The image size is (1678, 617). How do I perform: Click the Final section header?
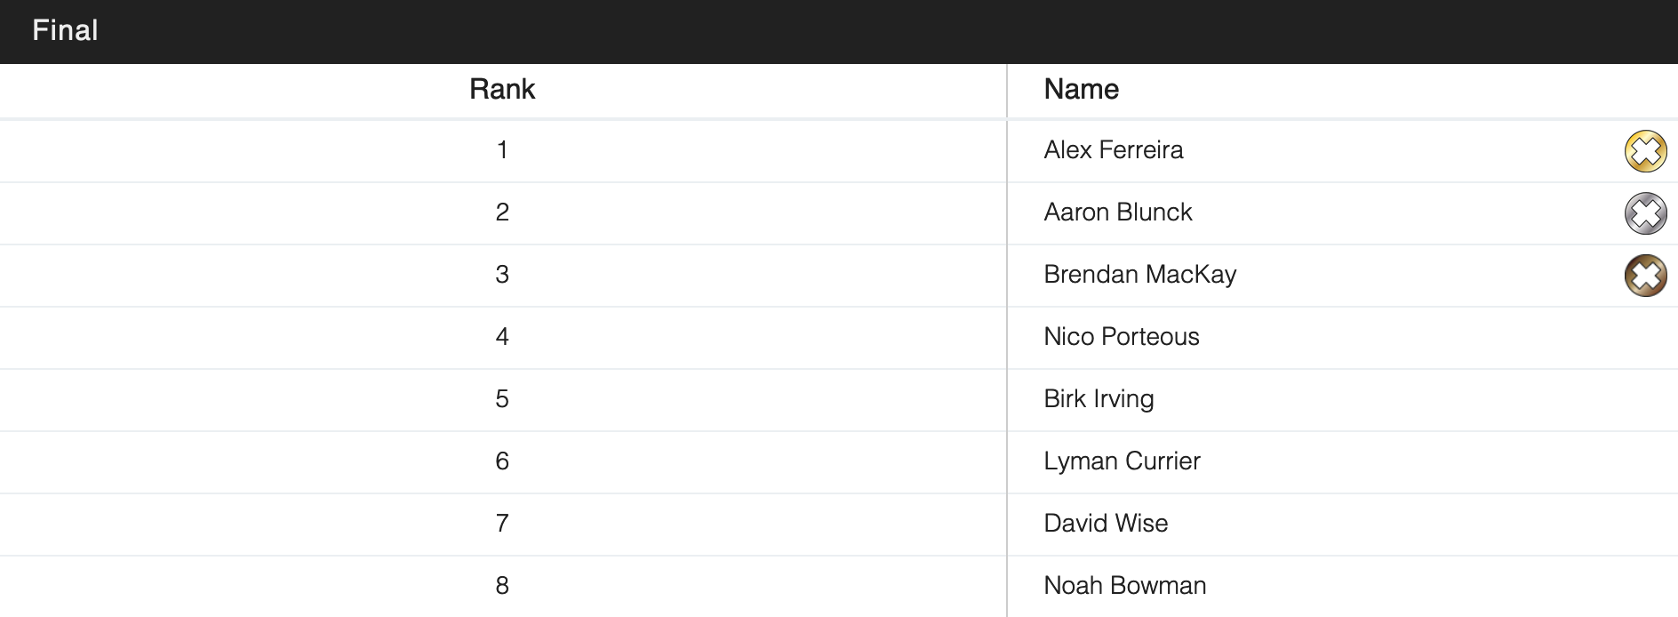65,31
